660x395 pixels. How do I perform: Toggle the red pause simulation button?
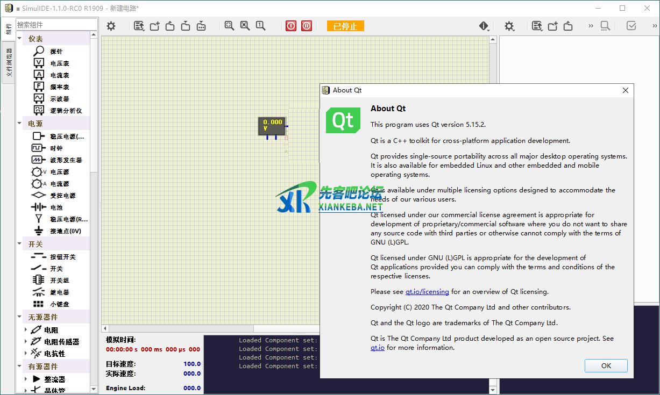[307, 26]
